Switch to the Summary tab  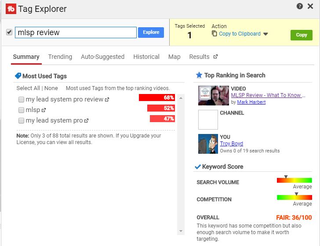[26, 57]
